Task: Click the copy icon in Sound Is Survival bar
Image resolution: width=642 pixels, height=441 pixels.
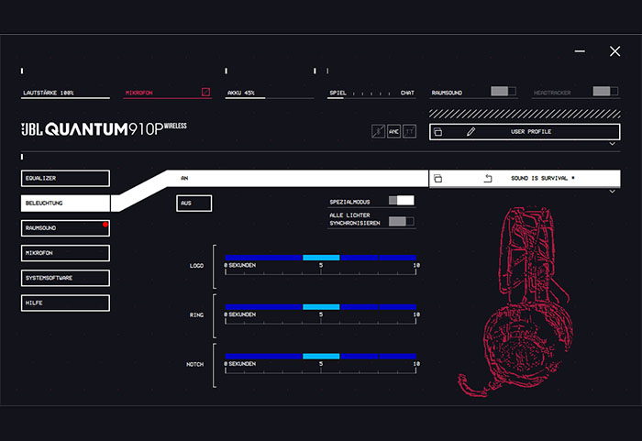Action: click(x=437, y=178)
